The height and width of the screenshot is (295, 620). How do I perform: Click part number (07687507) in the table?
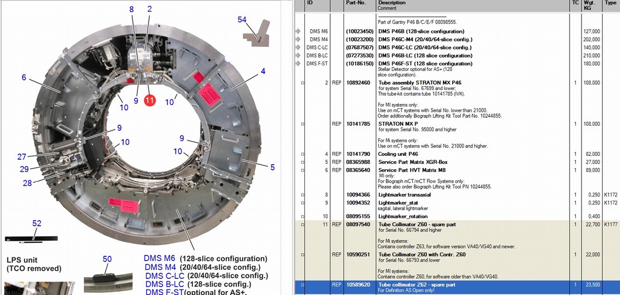(x=359, y=47)
